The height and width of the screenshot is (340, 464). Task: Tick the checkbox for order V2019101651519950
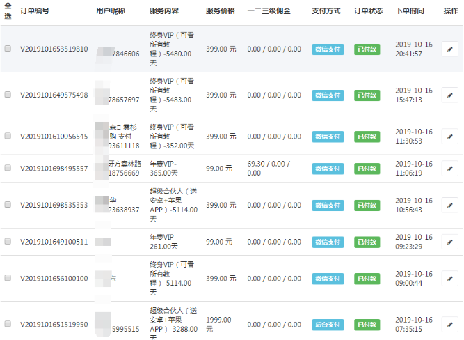pos(8,325)
